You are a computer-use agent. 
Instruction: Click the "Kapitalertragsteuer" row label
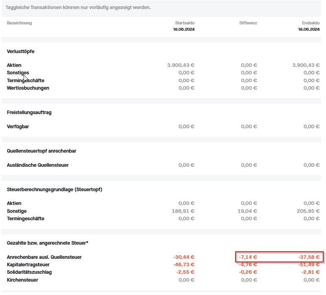pyautogui.click(x=29, y=265)
